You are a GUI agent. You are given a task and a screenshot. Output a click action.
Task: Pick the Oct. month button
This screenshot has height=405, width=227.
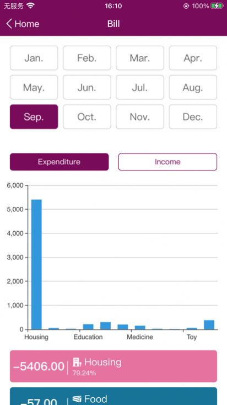87,117
